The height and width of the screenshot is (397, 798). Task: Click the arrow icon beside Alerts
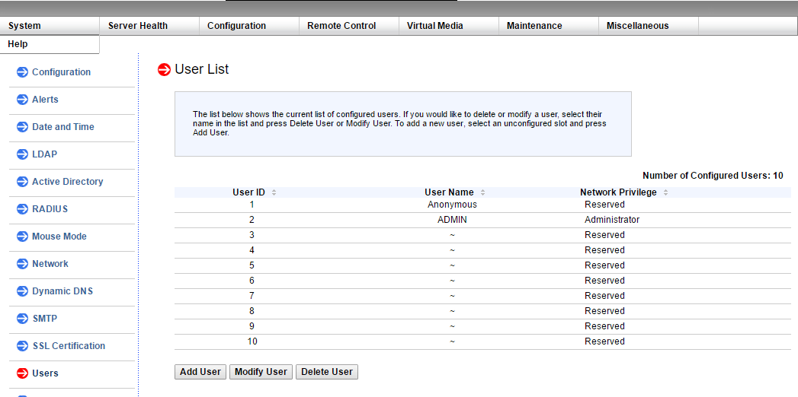[x=22, y=100]
